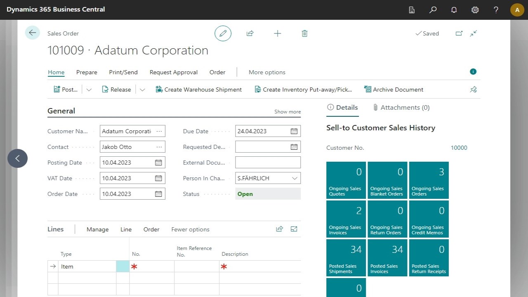Toggle the pin action bar icon

point(473,90)
